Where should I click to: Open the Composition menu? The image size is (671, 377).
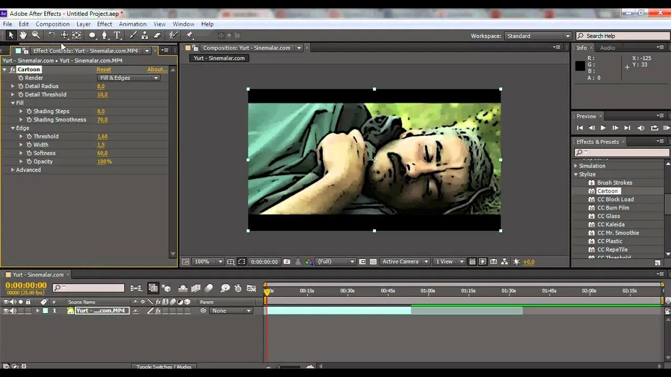click(52, 24)
